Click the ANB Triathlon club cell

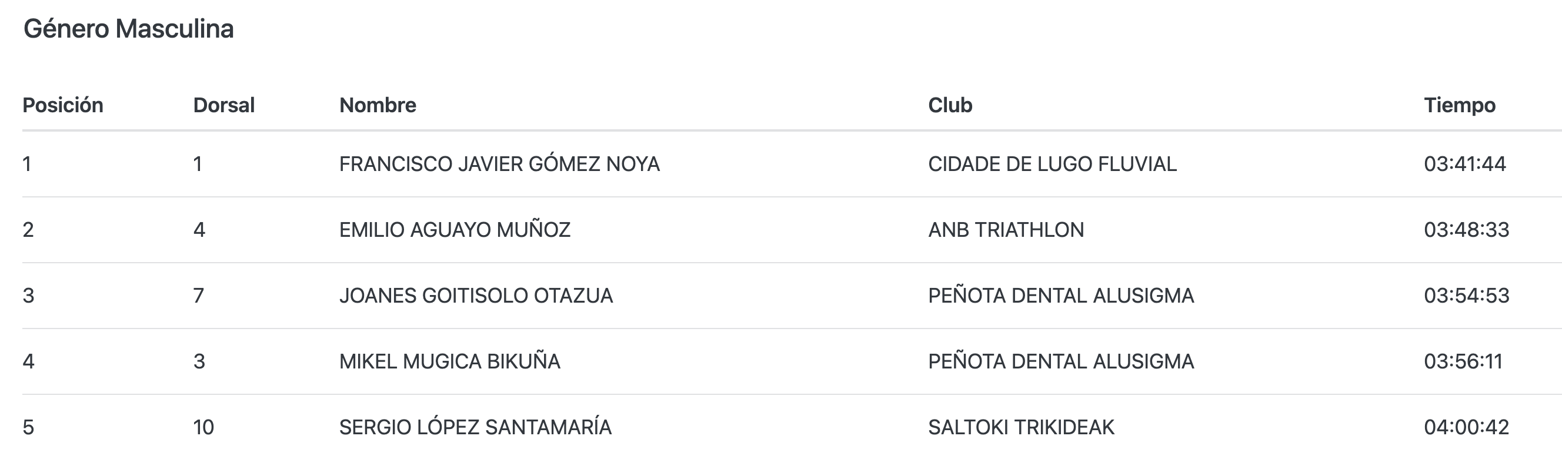[1006, 230]
